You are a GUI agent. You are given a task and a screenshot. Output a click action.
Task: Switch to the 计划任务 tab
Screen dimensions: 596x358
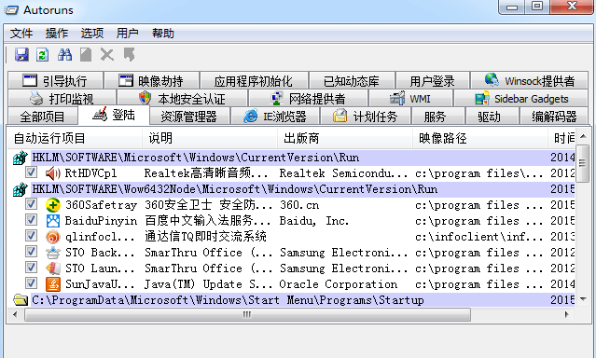tap(366, 116)
